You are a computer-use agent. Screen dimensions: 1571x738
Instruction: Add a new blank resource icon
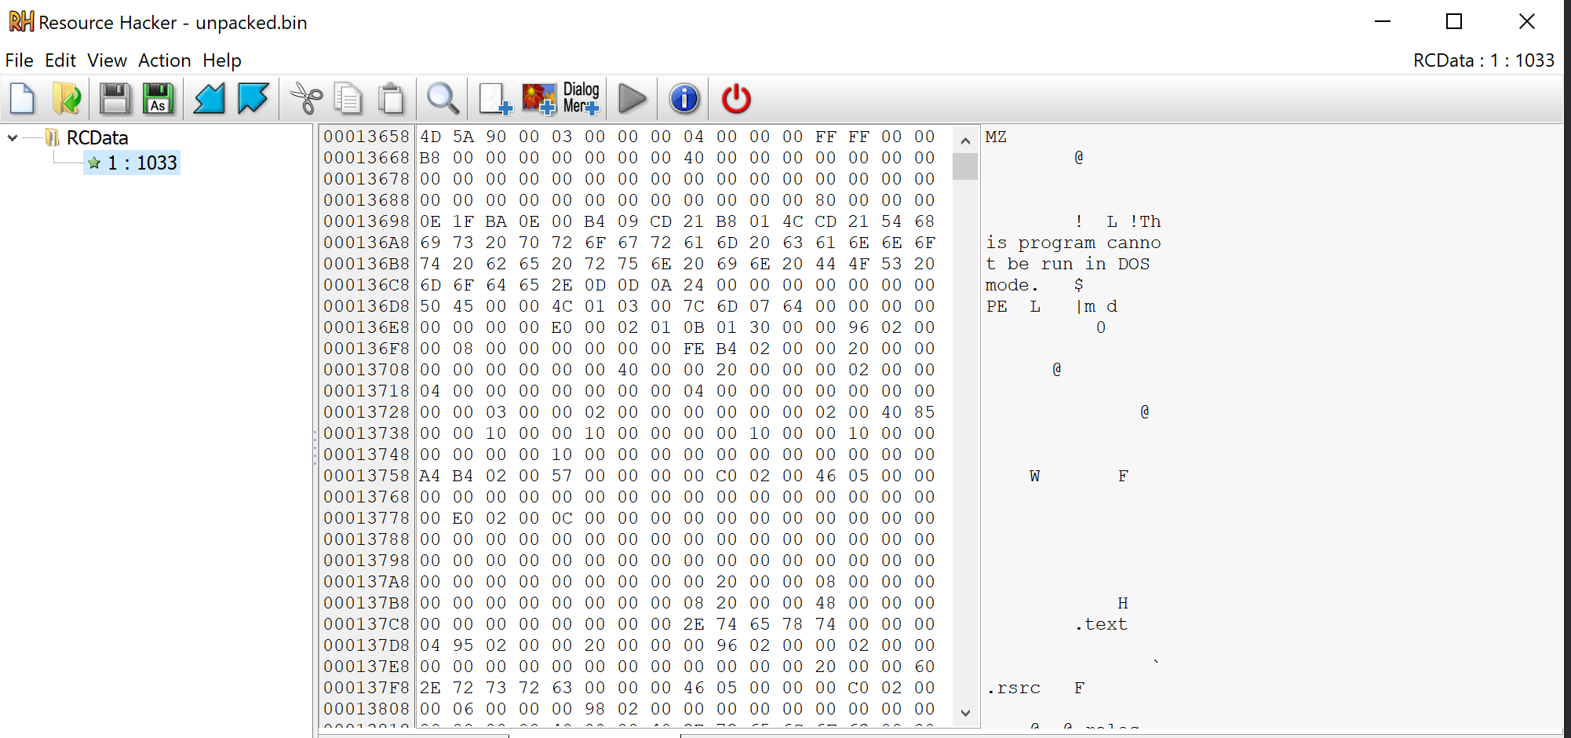tap(495, 99)
